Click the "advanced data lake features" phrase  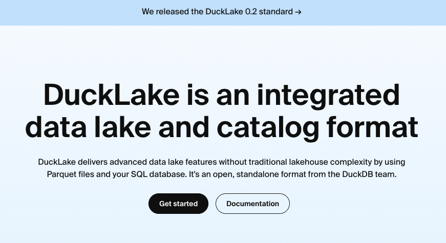151,162
